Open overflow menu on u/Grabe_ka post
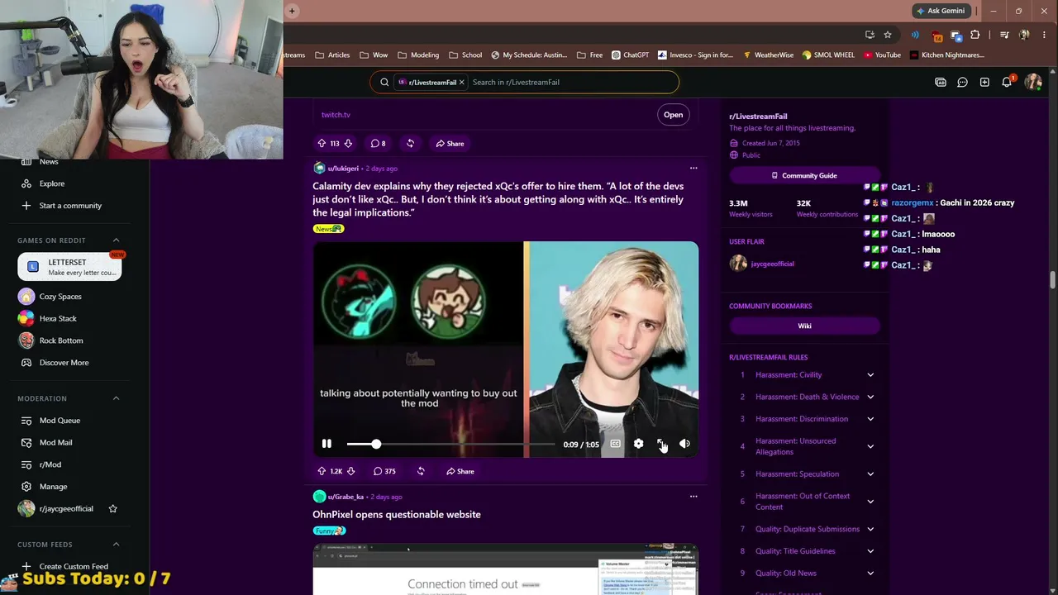 (x=693, y=497)
